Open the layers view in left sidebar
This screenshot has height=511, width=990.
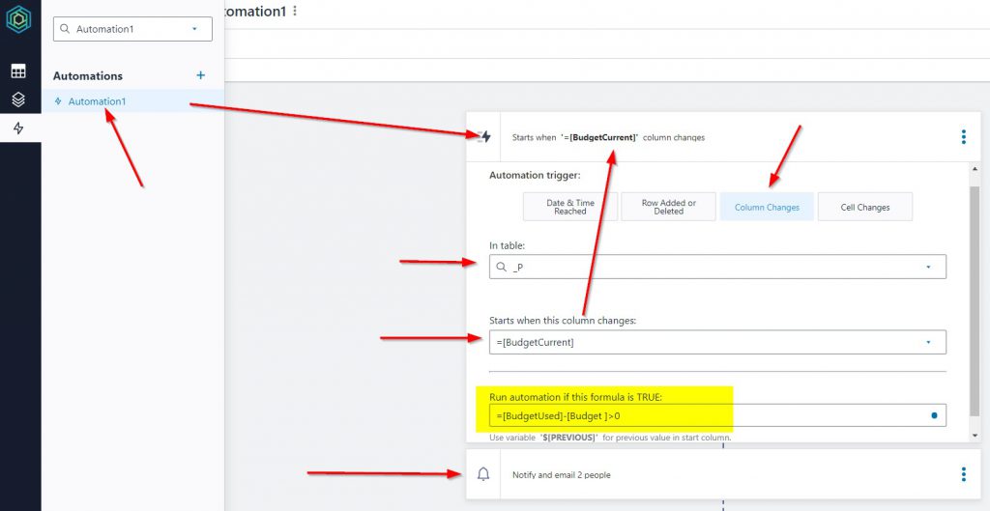[x=18, y=99]
